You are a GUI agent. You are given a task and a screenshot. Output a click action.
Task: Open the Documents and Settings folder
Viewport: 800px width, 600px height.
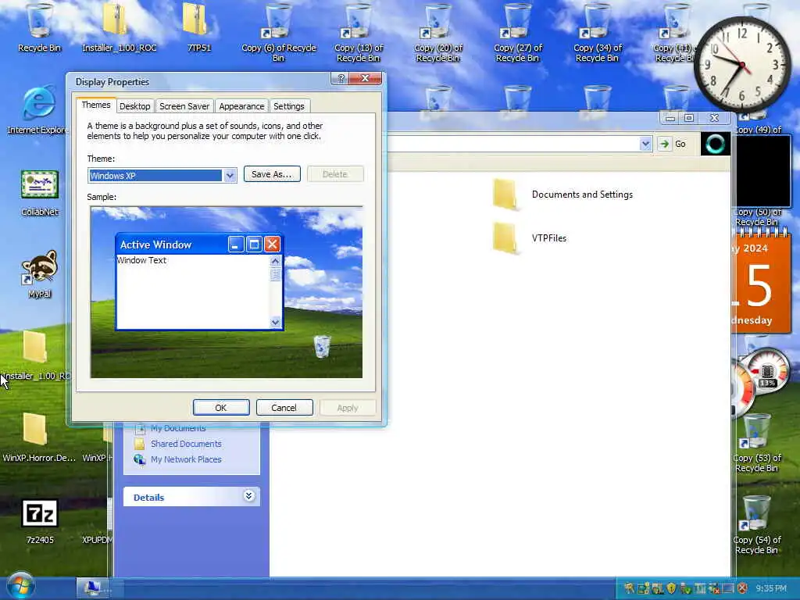[562, 195]
